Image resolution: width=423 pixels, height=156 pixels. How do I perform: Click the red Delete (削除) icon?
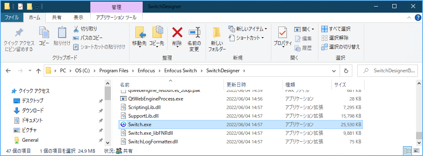(177, 33)
